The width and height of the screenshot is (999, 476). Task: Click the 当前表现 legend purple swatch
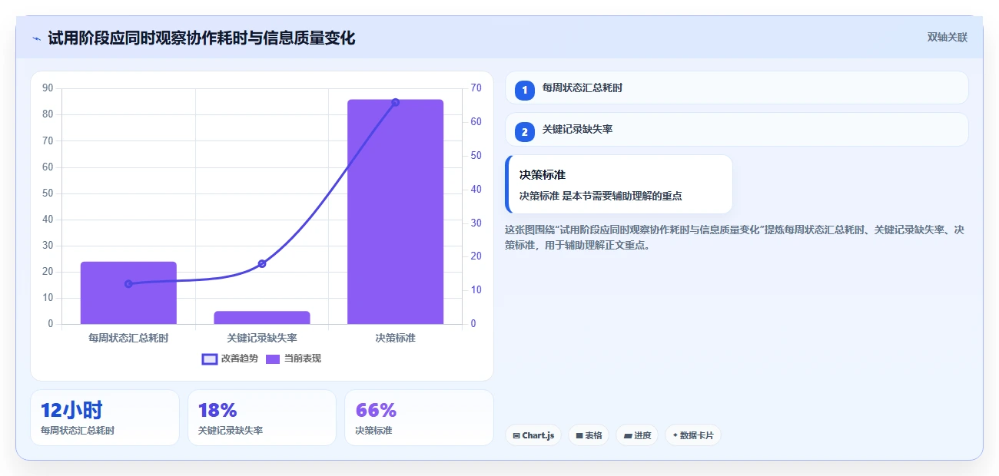[273, 359]
